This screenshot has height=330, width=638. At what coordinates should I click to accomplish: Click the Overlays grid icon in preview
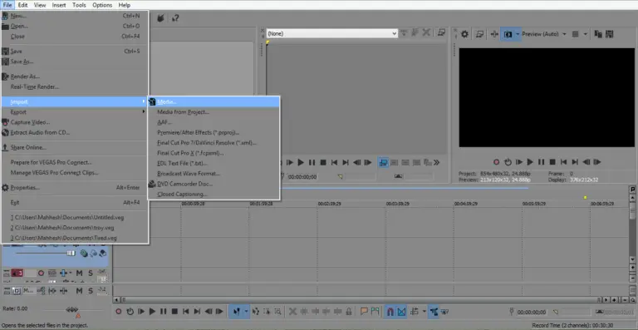click(x=576, y=34)
